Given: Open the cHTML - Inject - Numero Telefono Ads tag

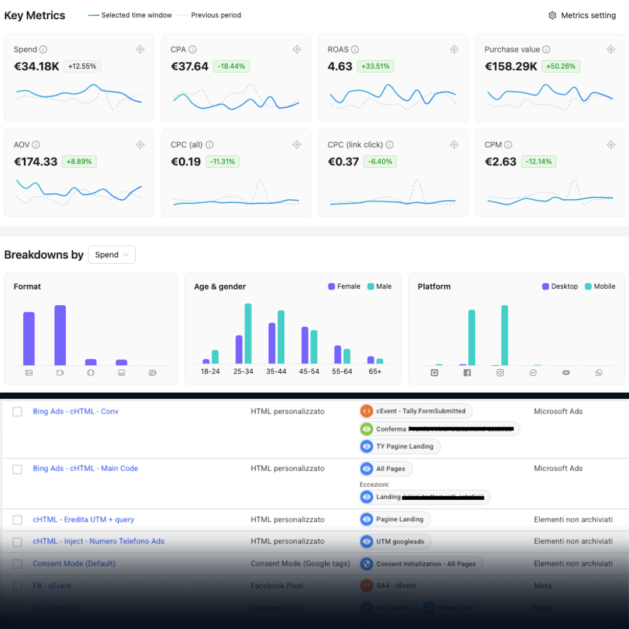Looking at the screenshot, I should pos(98,541).
